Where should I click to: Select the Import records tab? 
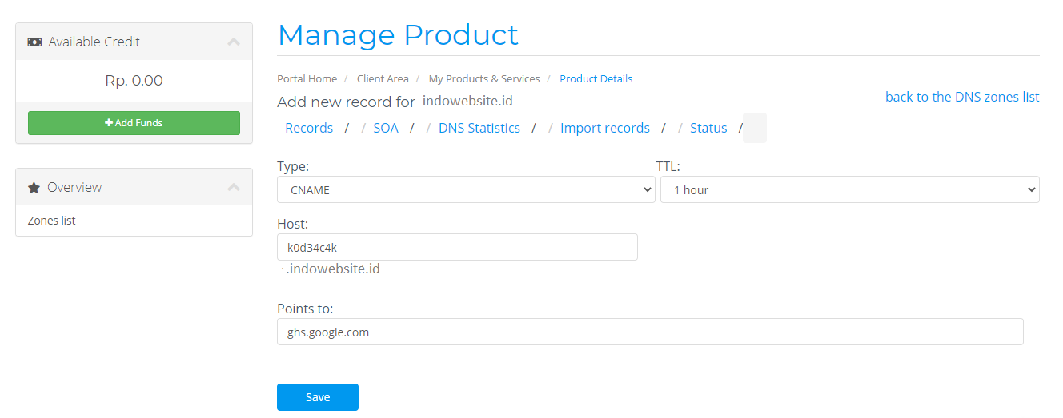point(604,128)
